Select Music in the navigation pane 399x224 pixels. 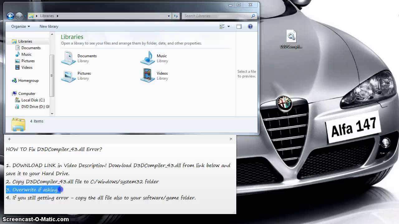click(26, 54)
